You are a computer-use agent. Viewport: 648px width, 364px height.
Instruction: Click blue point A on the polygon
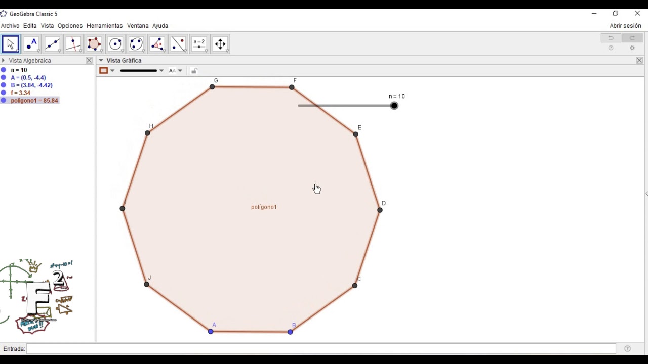tap(211, 332)
